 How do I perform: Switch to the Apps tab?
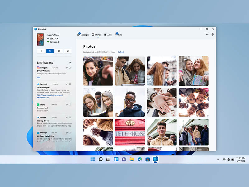[108, 35]
